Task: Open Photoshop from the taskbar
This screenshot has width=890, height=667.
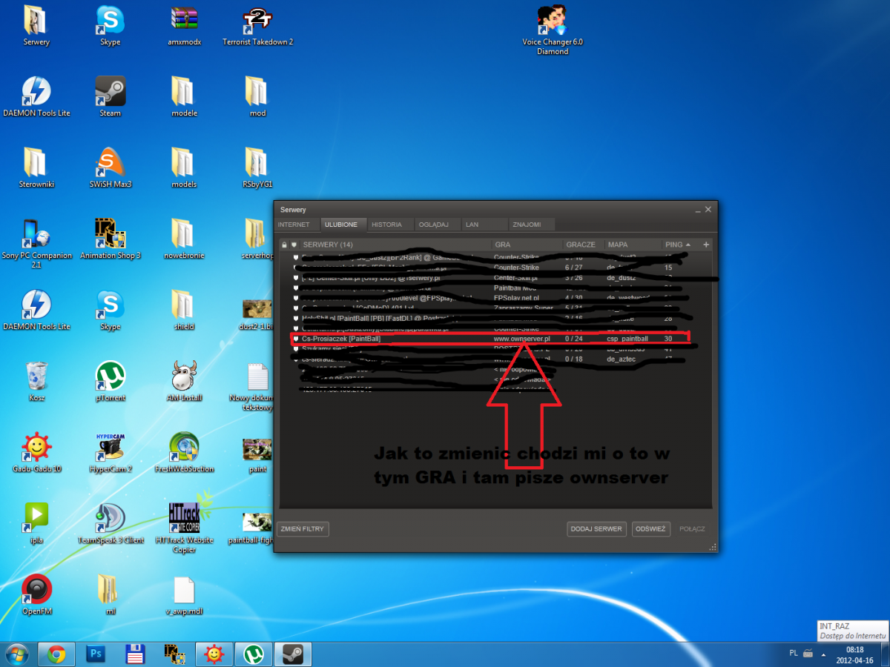Action: click(96, 654)
